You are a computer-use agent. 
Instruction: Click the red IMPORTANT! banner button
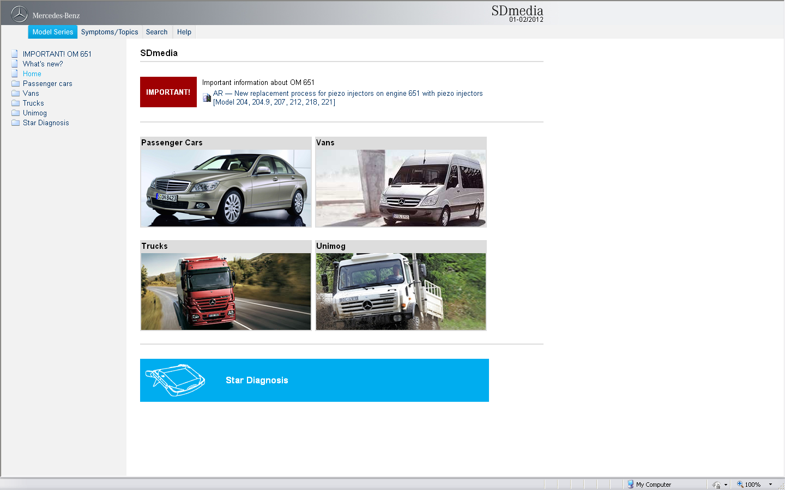(x=168, y=92)
